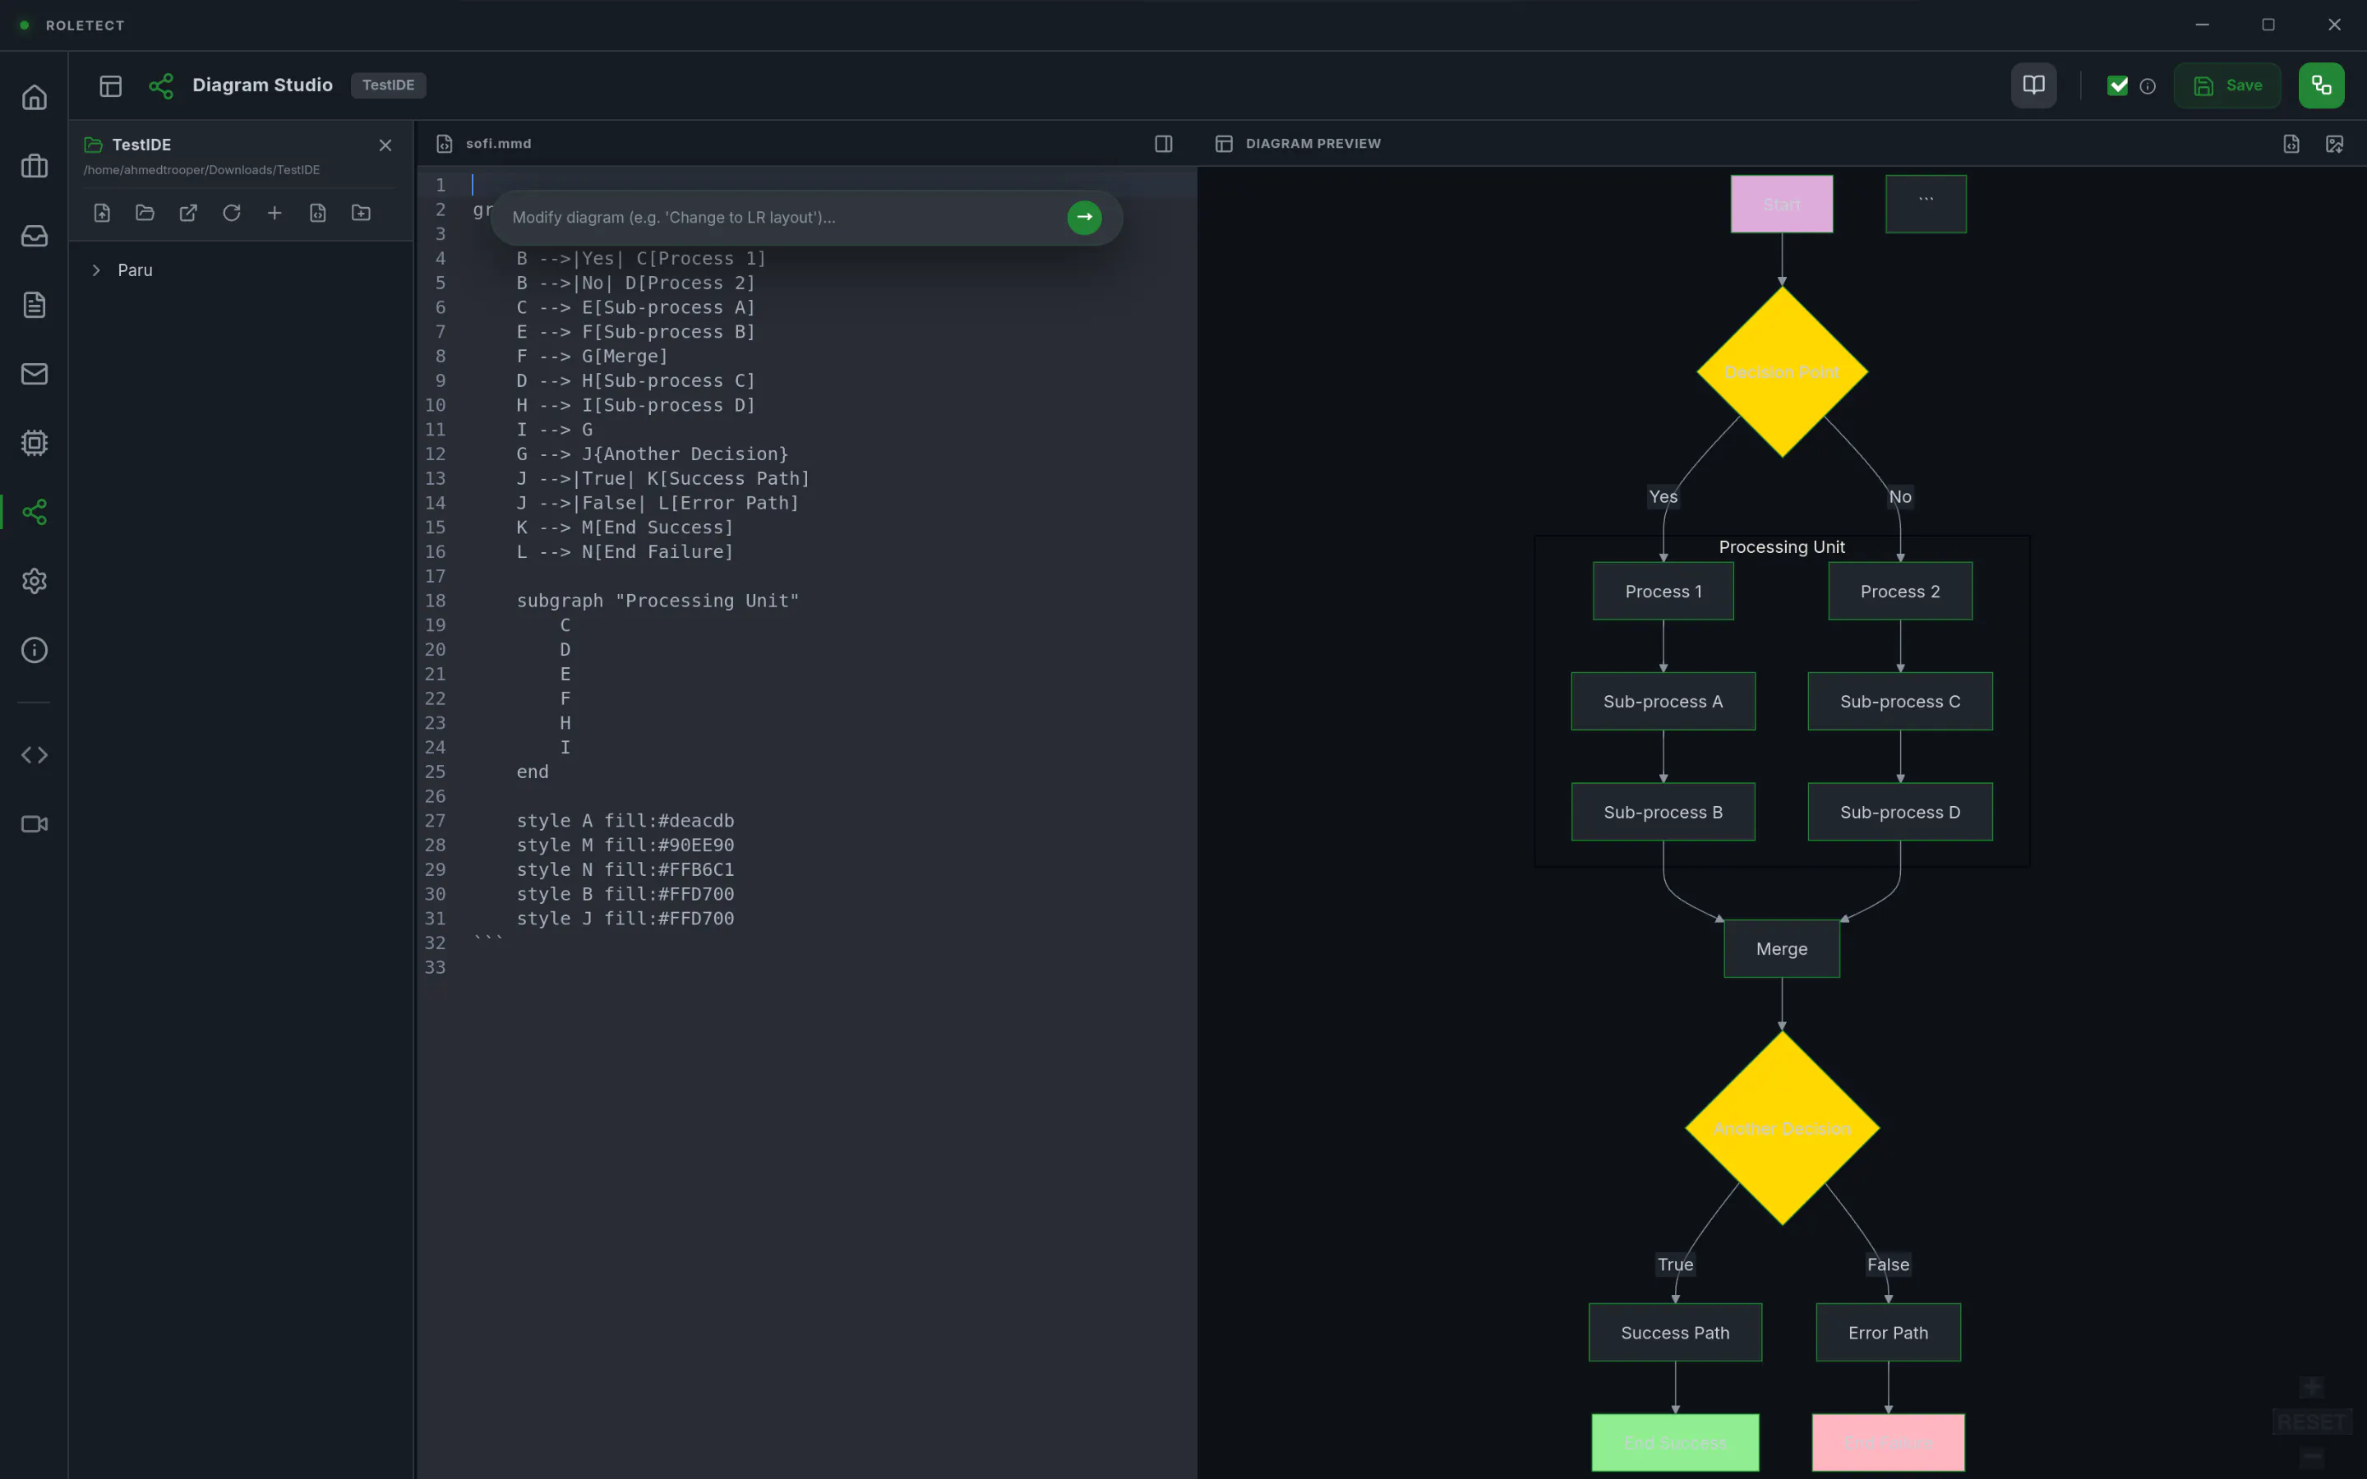The image size is (2367, 1479).
Task: Close the TestIDE file panel
Action: [385, 145]
